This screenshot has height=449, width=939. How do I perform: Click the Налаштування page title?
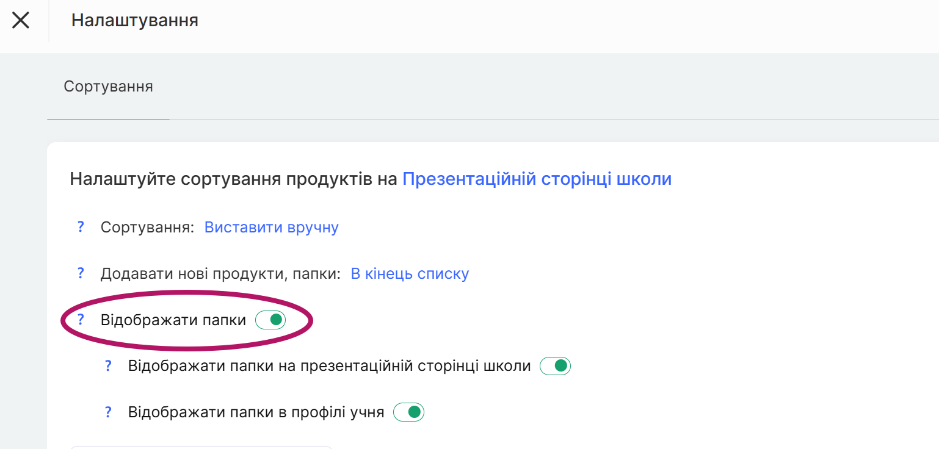(x=135, y=20)
